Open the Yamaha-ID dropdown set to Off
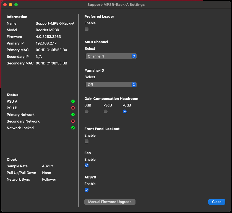The width and height of the screenshot is (232, 213). pos(111,85)
